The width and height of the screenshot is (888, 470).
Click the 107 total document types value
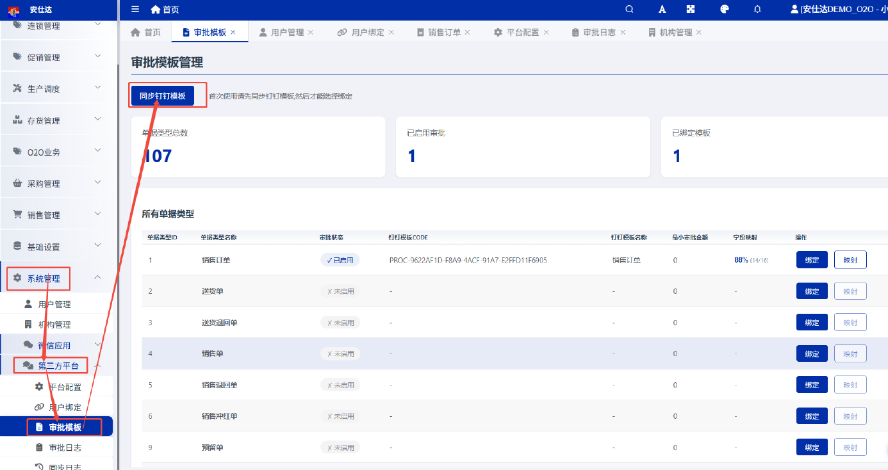(157, 156)
